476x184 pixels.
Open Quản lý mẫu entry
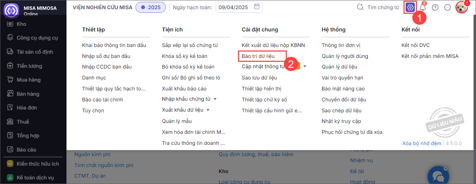click(177, 121)
